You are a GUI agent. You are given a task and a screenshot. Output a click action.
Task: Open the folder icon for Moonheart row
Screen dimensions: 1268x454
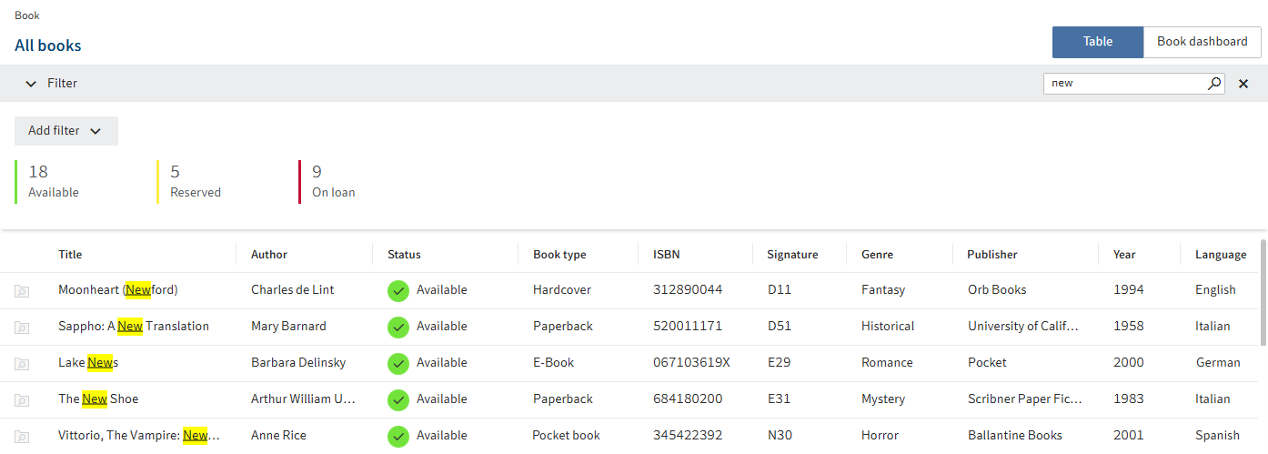[x=22, y=291]
